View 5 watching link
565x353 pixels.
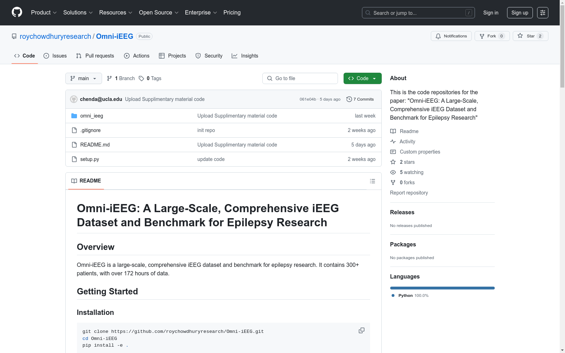click(407, 172)
